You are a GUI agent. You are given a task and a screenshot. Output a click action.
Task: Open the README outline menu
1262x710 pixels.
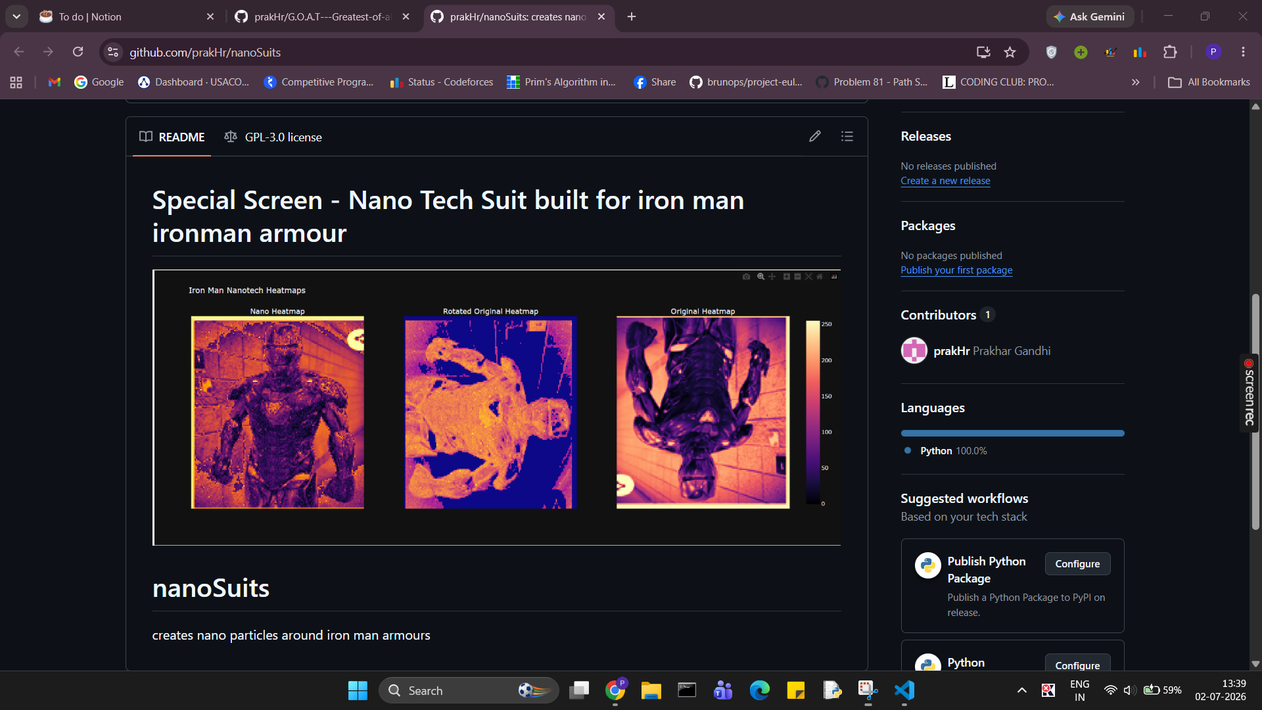pyautogui.click(x=847, y=136)
